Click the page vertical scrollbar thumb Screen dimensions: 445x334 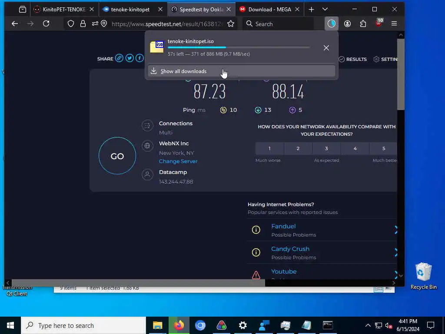400,74
